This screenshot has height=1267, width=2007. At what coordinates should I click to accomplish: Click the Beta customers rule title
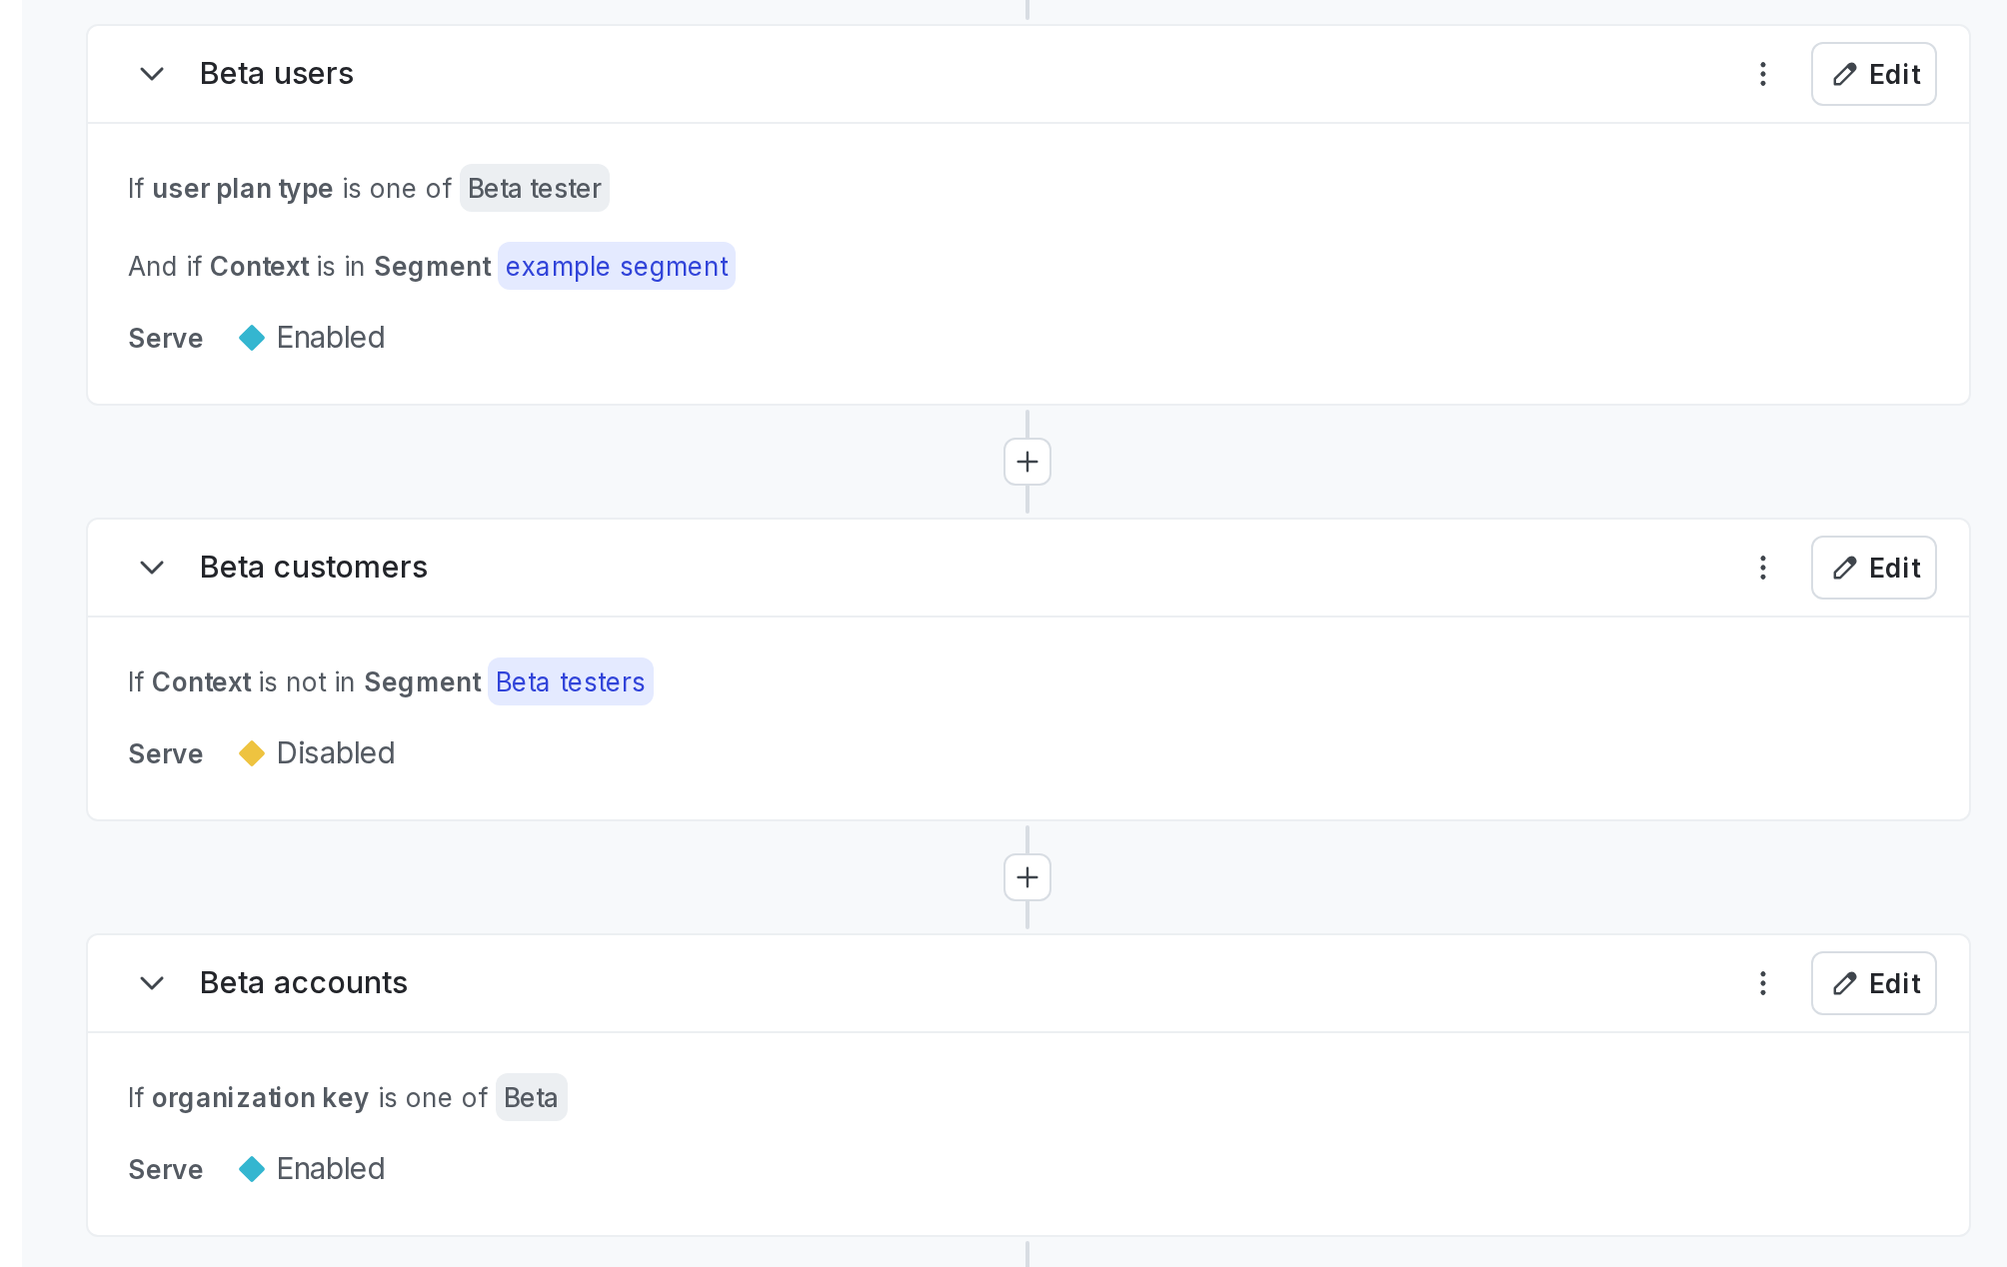(x=314, y=568)
